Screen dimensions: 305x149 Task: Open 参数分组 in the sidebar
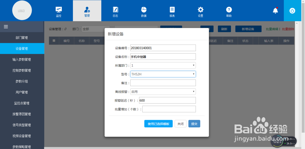pyautogui.click(x=22, y=81)
